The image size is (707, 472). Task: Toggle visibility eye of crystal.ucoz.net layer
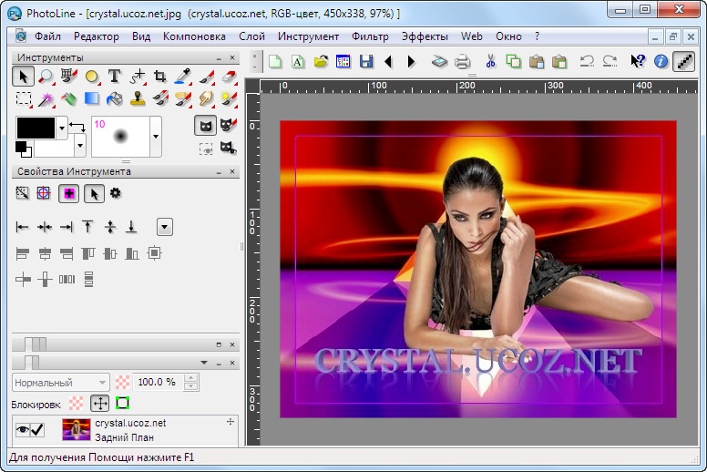pyautogui.click(x=22, y=429)
